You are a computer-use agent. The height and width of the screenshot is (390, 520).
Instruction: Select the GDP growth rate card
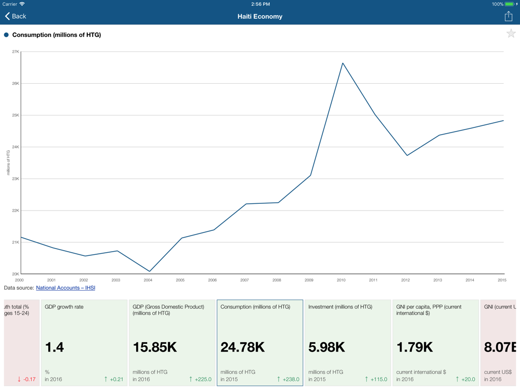84,343
